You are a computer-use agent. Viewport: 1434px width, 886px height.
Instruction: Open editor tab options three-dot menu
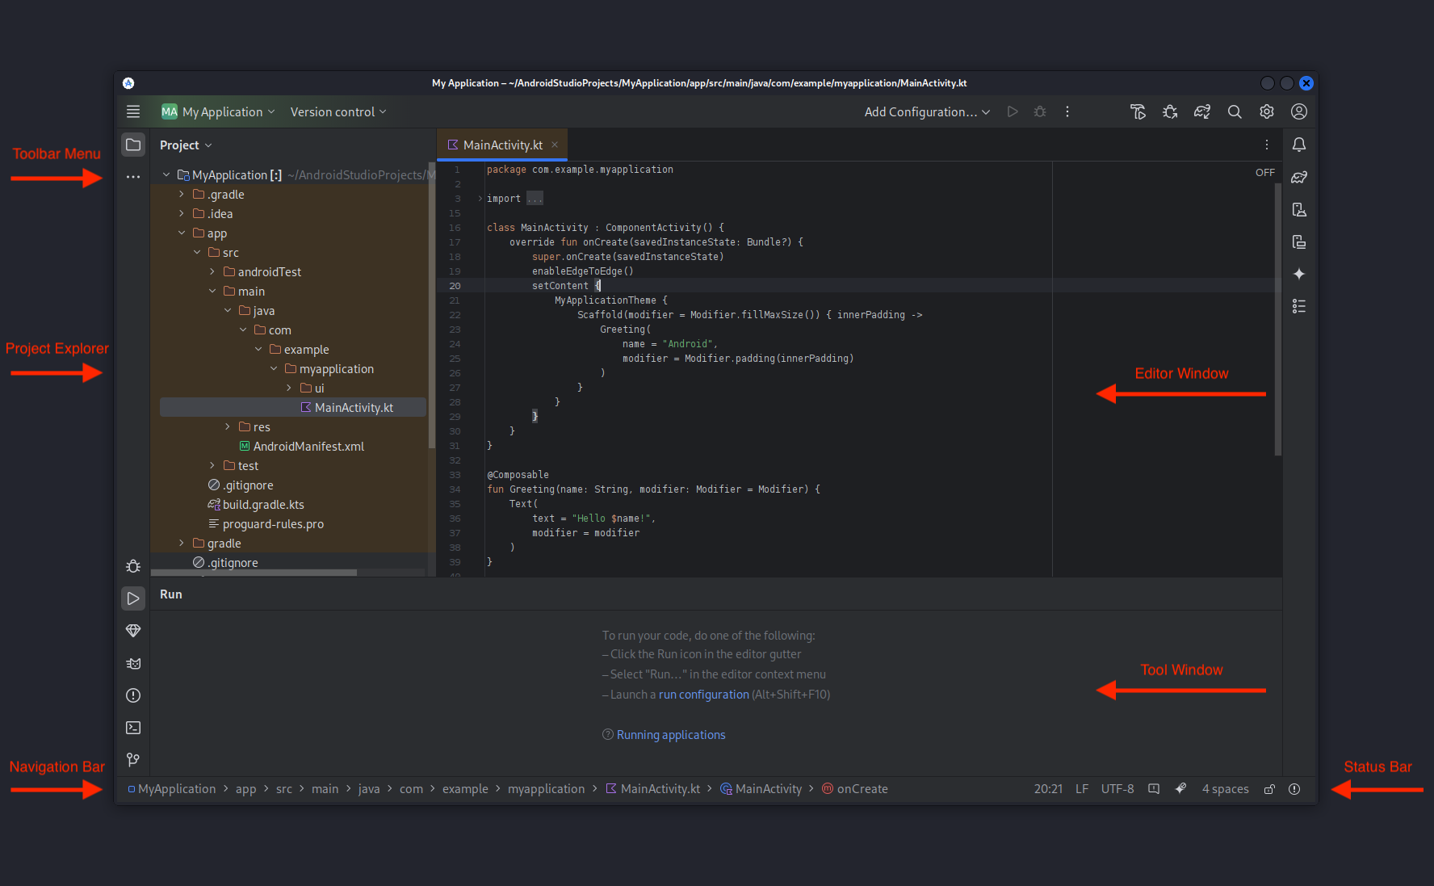click(x=1267, y=145)
